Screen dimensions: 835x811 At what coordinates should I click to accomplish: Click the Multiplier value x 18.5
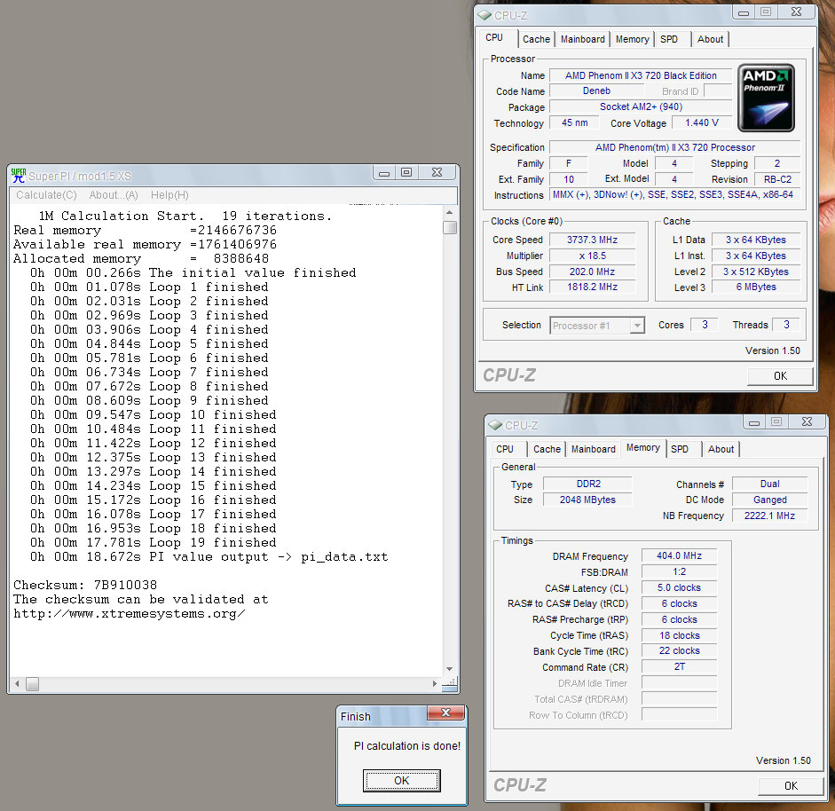[592, 256]
